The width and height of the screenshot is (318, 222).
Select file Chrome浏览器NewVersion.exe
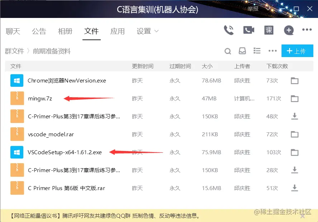pyautogui.click(x=67, y=81)
